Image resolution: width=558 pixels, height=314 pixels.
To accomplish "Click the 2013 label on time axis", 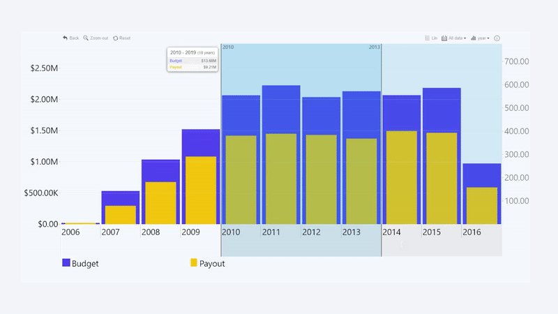I will 352,232.
